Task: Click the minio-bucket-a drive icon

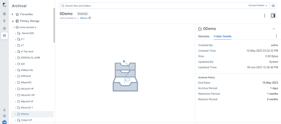Action: point(17,27)
